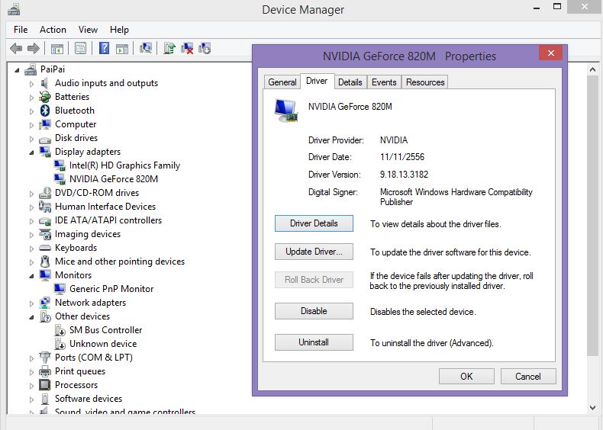Select NVIDIA GeForce 820M in device tree
The image size is (603, 430).
(x=114, y=179)
